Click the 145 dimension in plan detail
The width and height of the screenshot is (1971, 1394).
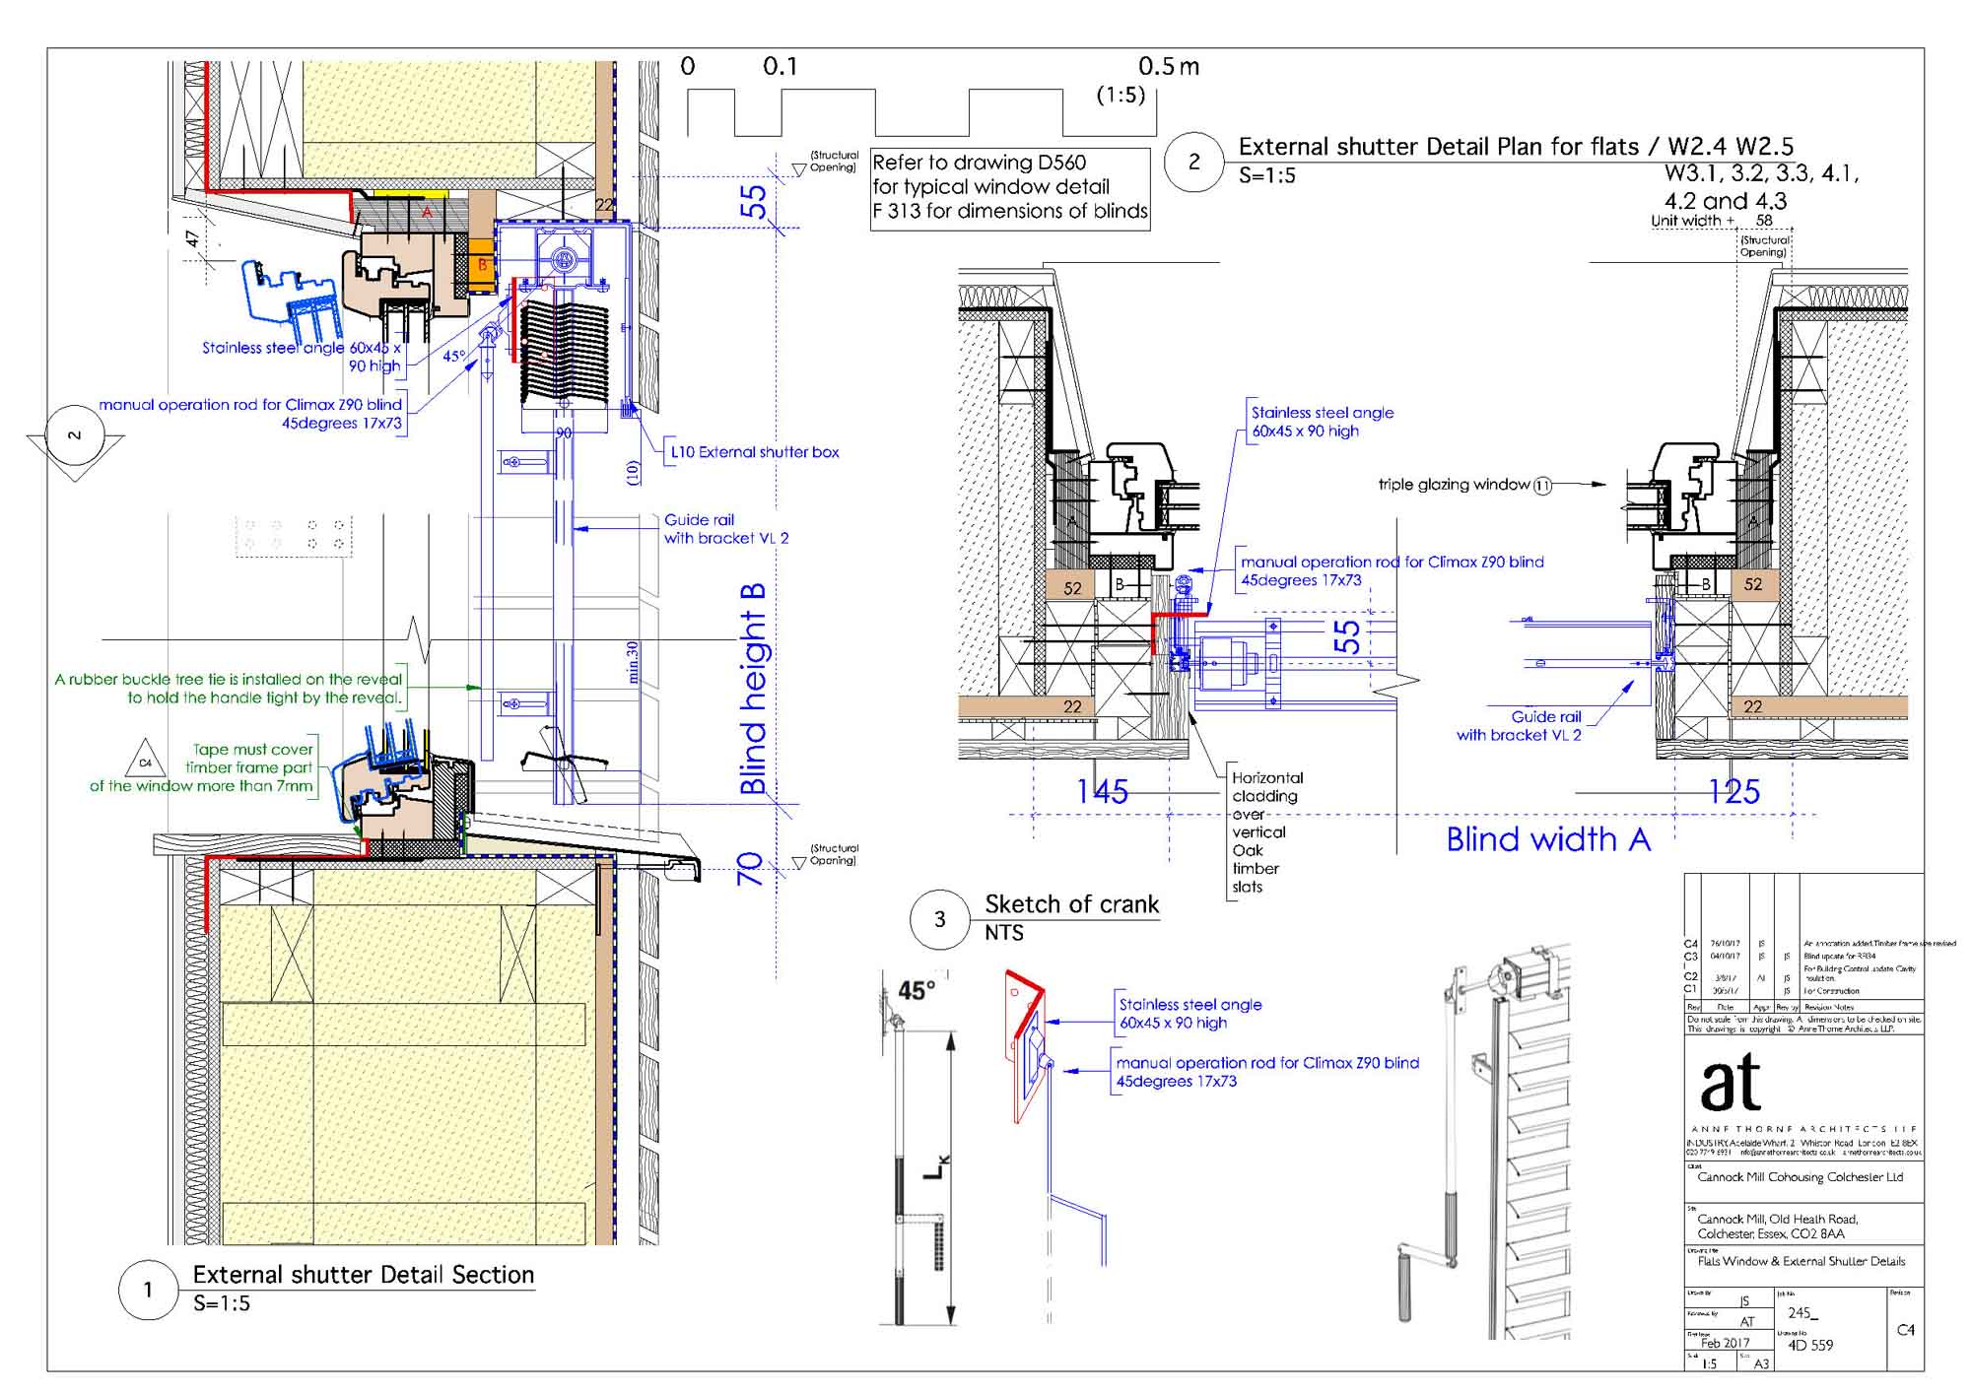tap(1102, 791)
